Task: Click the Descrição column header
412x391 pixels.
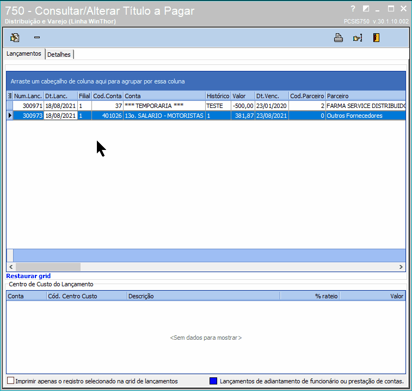Action: tap(204, 296)
